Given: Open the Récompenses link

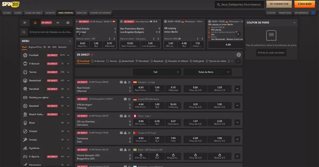Looking at the screenshot, I should tap(301, 13).
